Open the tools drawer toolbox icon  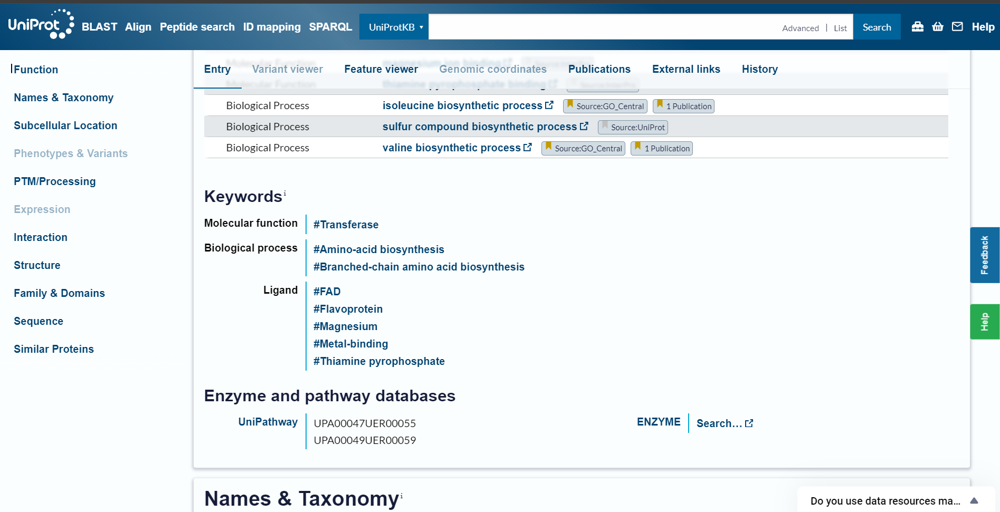[x=918, y=27]
